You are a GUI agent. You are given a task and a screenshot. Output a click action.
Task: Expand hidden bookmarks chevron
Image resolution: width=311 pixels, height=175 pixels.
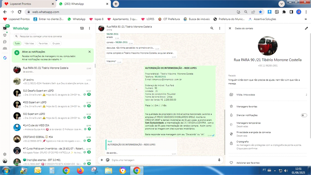306,19
